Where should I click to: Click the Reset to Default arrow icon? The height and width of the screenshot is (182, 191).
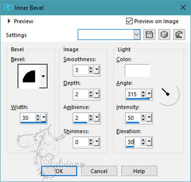[x=179, y=34]
